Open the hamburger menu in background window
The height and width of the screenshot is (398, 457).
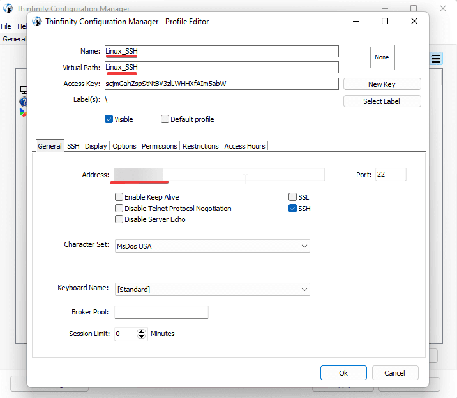436,59
